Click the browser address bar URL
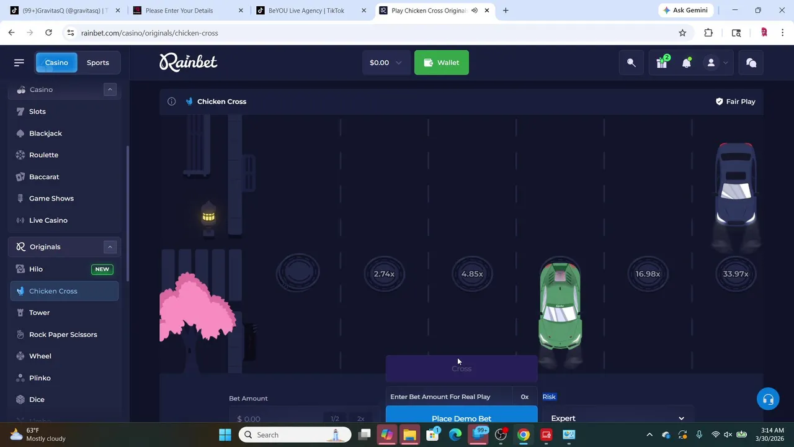Image resolution: width=794 pixels, height=447 pixels. [x=149, y=33]
